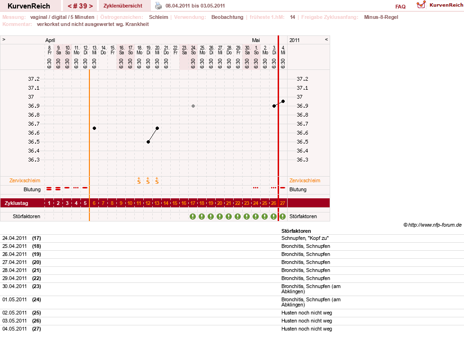Image resolution: width=464 pixels, height=357 pixels.
Task: Click the dotted spotting marker on cycle day 4
Action: tap(76, 187)
